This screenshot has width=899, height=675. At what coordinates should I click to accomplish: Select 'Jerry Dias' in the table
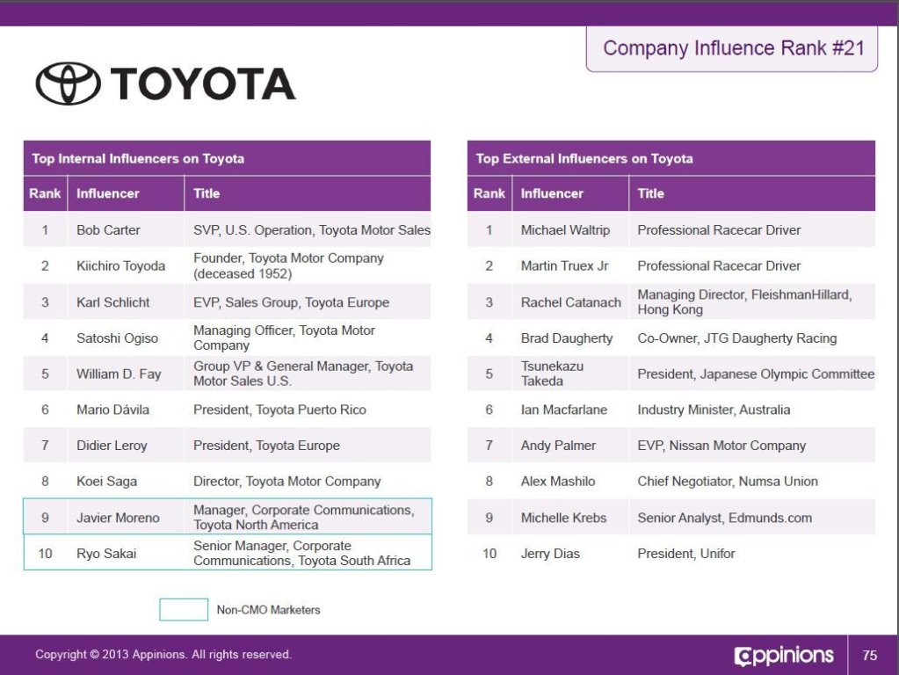coord(550,554)
